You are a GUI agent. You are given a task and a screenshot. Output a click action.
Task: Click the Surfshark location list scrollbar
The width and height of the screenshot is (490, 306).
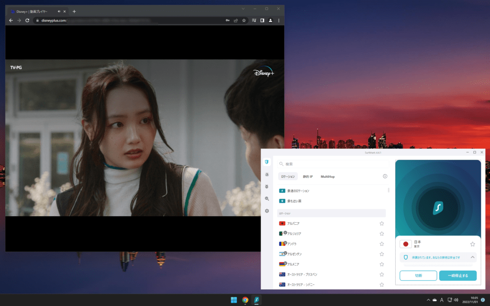click(389, 190)
